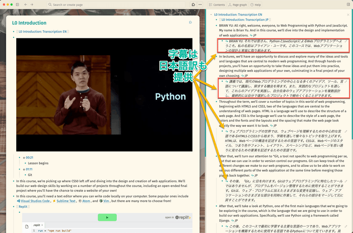Click JP link after 'own choosing.'
Screen dimensions: 353x233
click(244, 76)
